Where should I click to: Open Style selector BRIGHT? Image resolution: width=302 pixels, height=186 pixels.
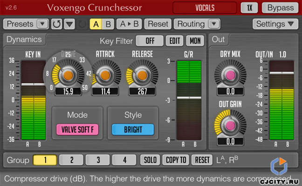coord(133,130)
